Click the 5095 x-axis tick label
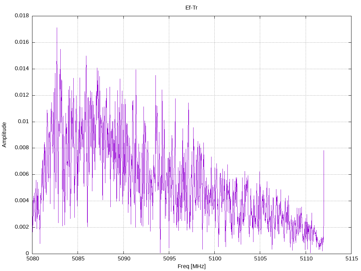The image size is (361, 271). 169,259
